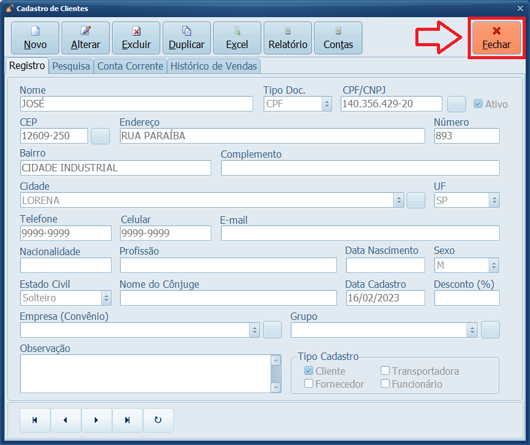Enable the Fornecedor checkbox
530x445 pixels.
(x=309, y=384)
